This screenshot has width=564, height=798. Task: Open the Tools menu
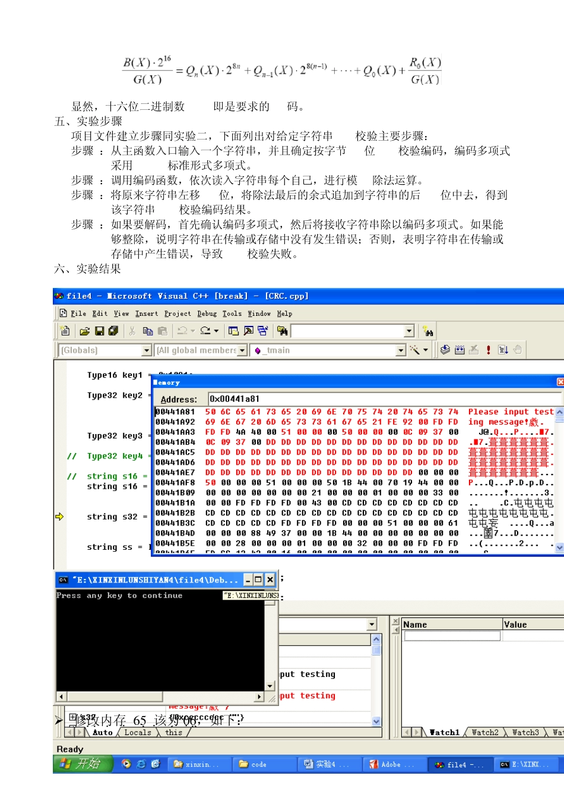pyautogui.click(x=232, y=313)
